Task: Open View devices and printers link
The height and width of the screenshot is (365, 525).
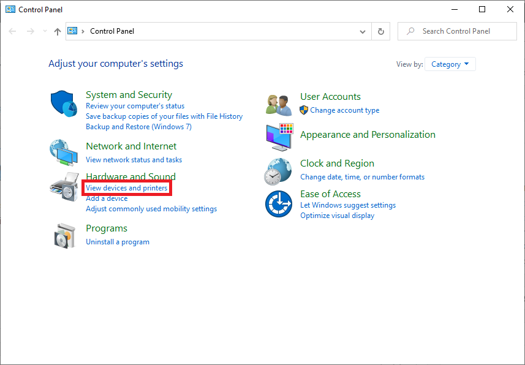Action: [x=127, y=188]
